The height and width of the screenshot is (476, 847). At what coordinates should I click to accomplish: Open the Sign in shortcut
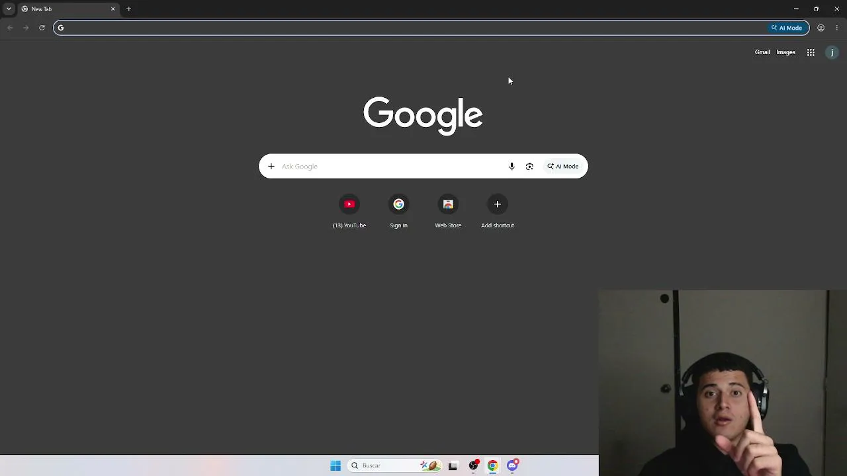(398, 212)
